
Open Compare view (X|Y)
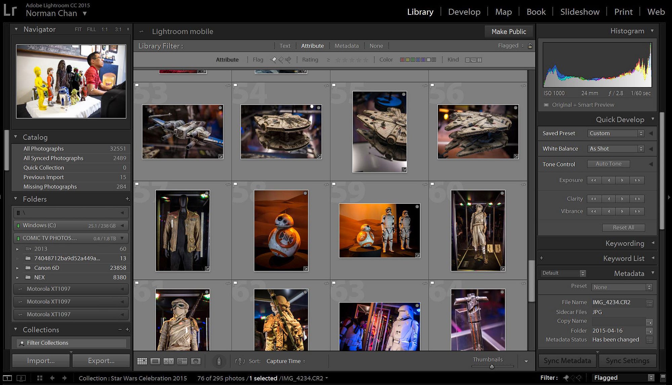pyautogui.click(x=169, y=361)
